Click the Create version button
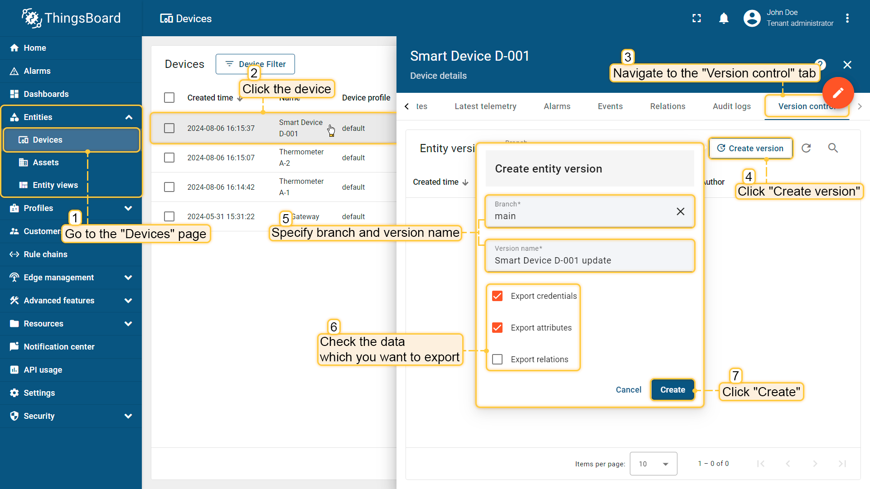The image size is (870, 489). [x=750, y=149]
